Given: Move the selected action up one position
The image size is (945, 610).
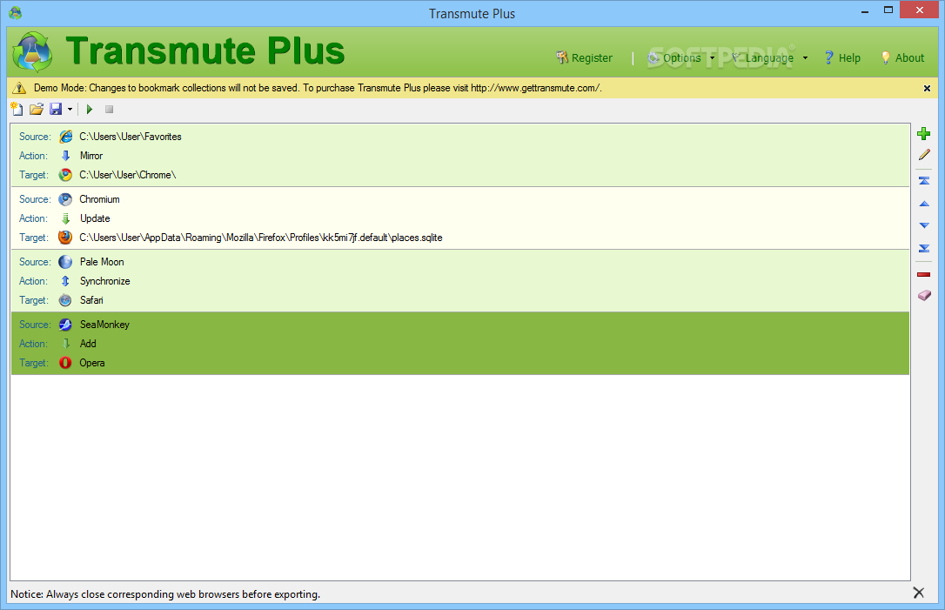Looking at the screenshot, I should tap(924, 204).
